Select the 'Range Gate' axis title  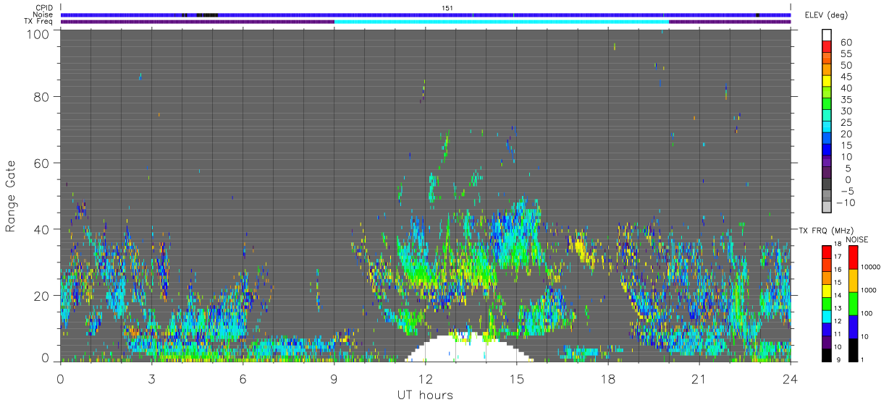[x=11, y=196]
